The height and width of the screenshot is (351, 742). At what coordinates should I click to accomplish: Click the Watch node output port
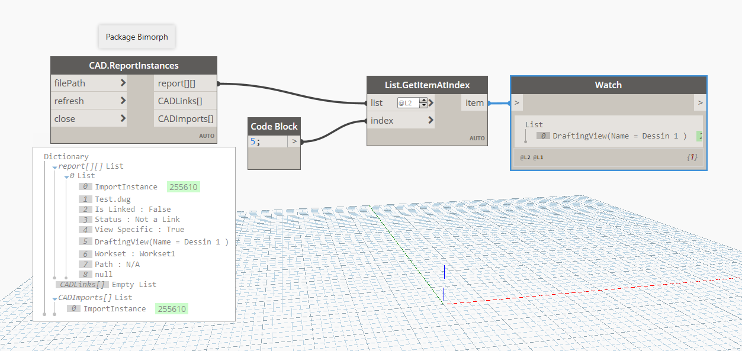[700, 103]
